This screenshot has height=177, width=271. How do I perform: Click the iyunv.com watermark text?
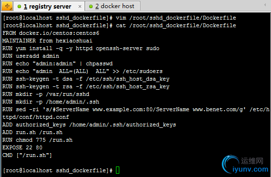coord(250,169)
